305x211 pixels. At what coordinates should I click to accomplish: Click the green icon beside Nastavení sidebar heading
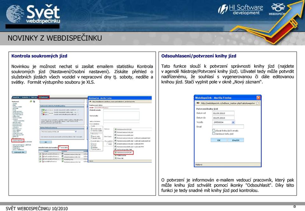(31, 101)
